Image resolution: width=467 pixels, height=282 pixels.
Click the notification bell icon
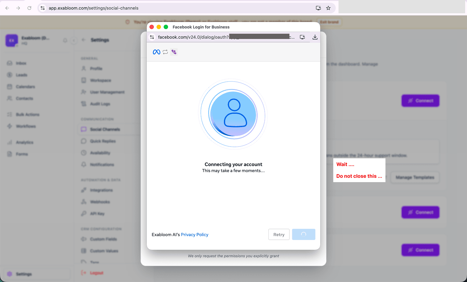(x=65, y=41)
